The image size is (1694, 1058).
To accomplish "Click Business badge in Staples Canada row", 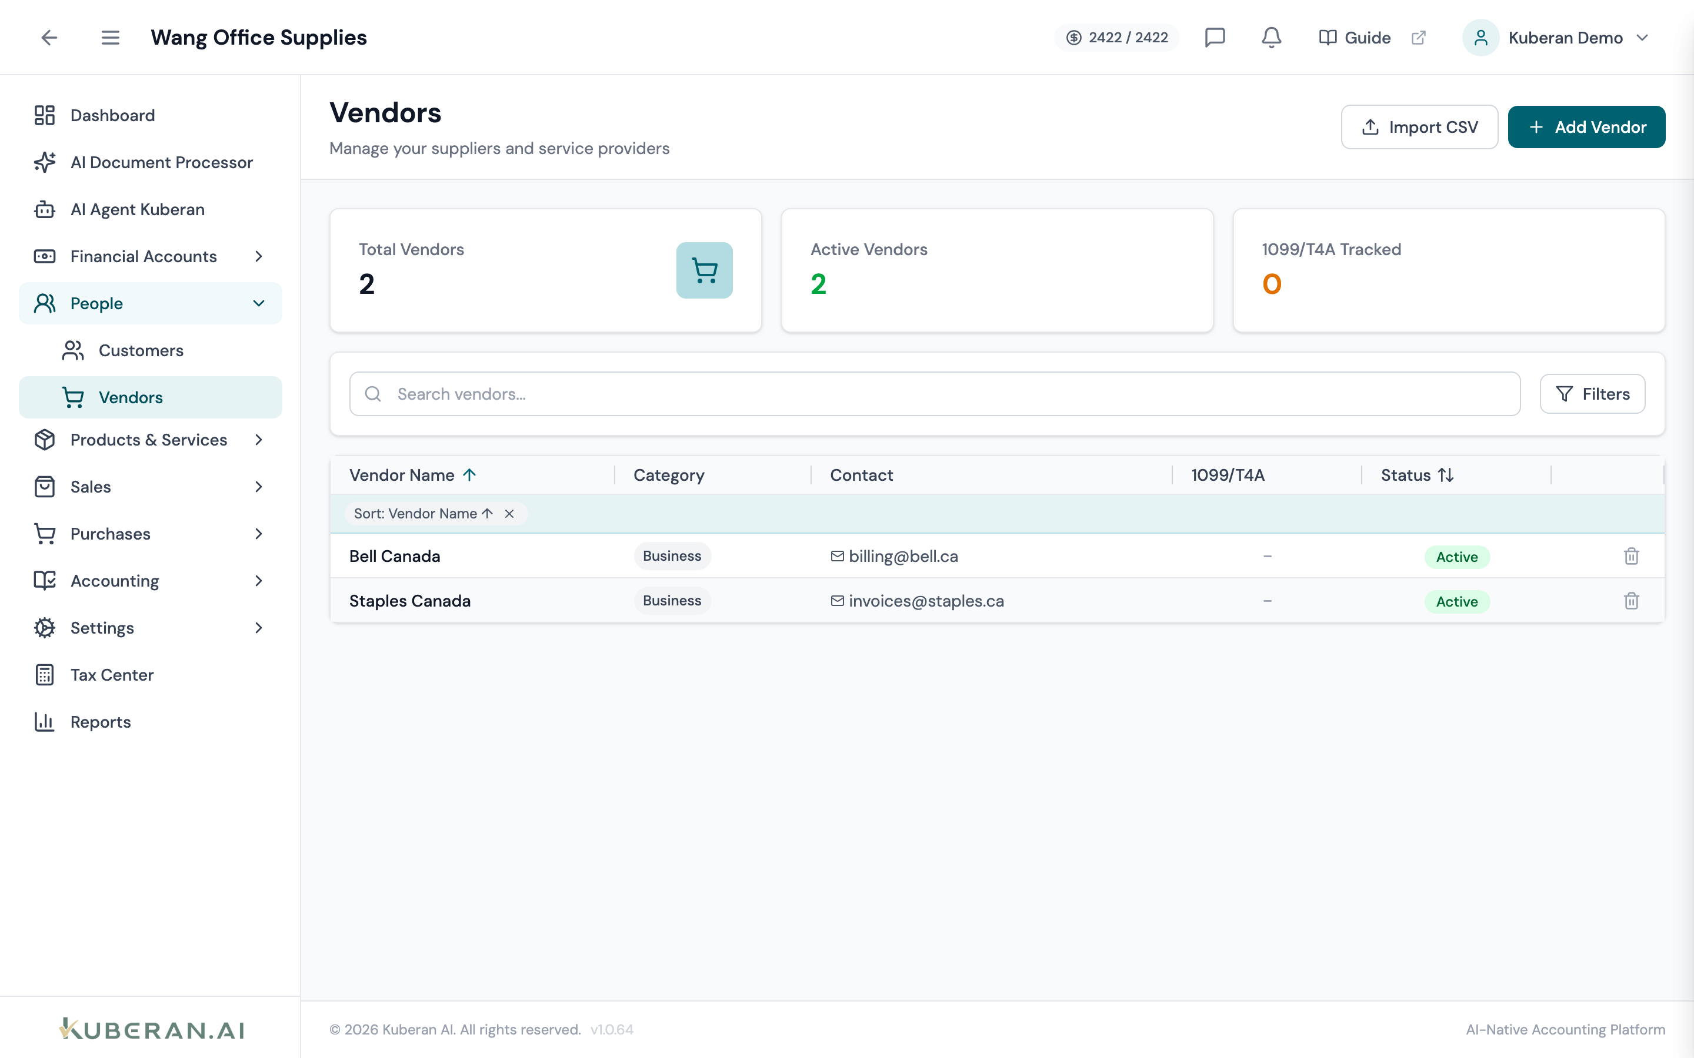I will point(672,601).
